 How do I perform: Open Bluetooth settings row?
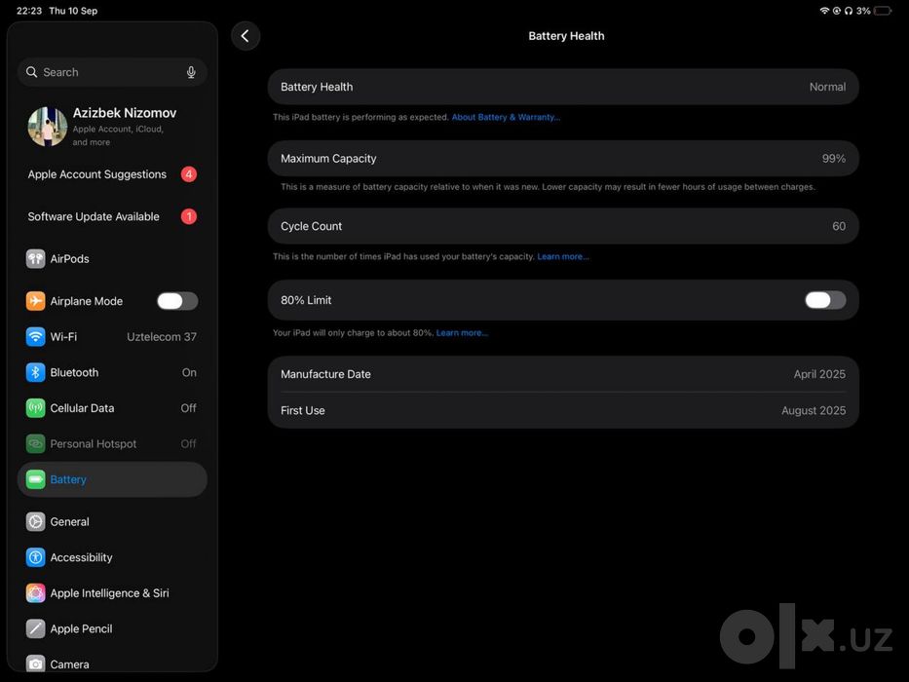pos(112,372)
